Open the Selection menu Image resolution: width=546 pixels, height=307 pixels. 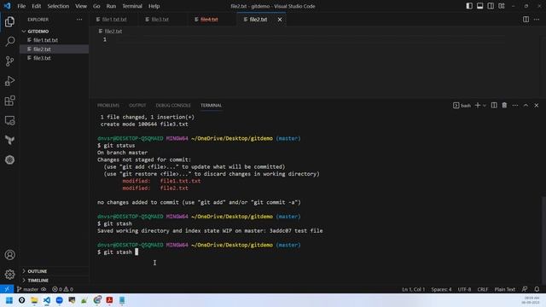(x=58, y=6)
